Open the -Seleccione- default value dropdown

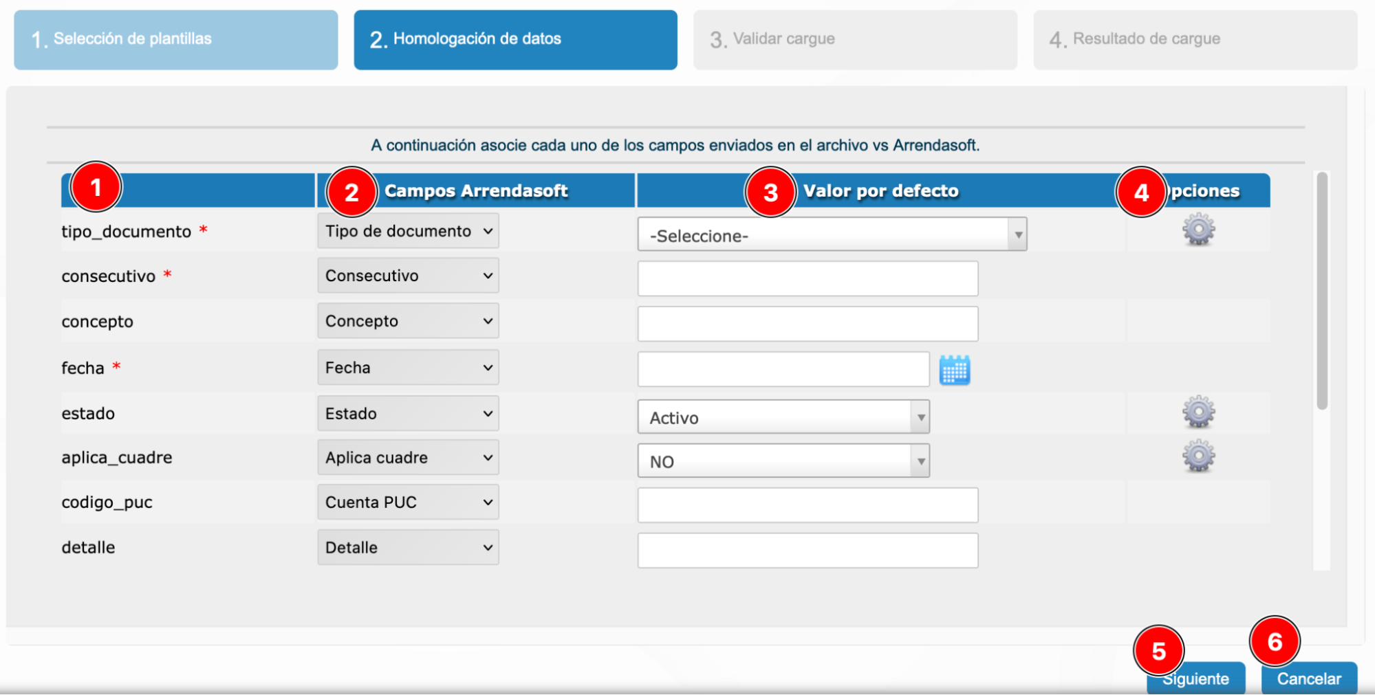[x=831, y=234]
